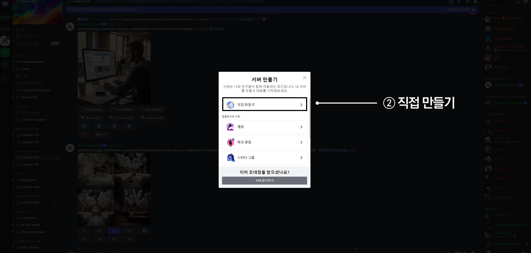The image size is (531, 253).
Task: Click the red heart favorite button
Action: tap(84, 135)
